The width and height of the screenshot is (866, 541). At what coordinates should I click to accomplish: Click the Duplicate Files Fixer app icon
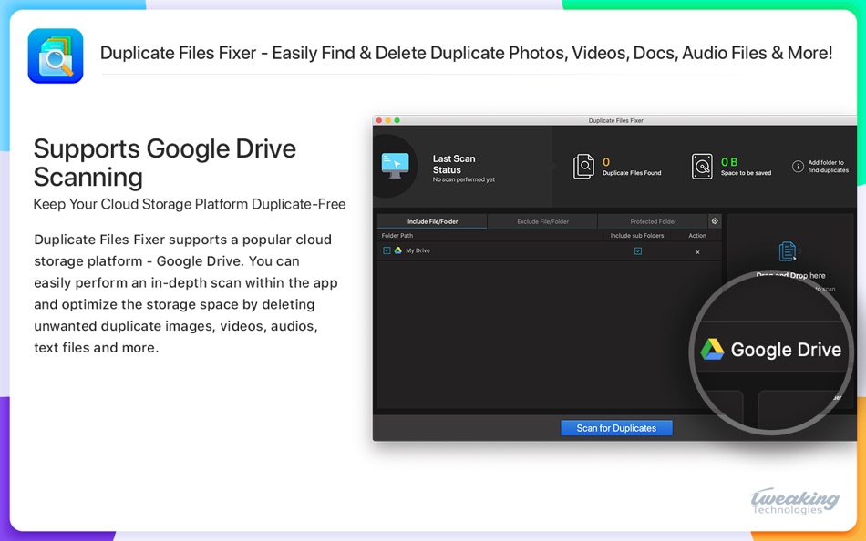56,56
